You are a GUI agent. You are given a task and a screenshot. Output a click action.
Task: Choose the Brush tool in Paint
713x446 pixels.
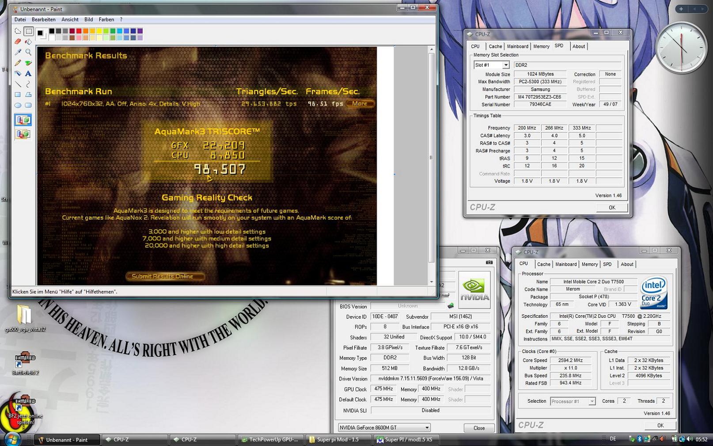pyautogui.click(x=29, y=63)
